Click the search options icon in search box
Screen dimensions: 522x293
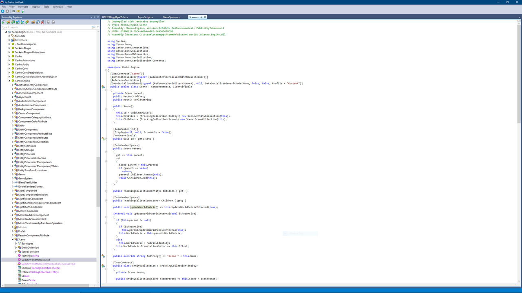pos(93,27)
